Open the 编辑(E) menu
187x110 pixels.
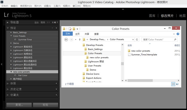[x=14, y=6]
